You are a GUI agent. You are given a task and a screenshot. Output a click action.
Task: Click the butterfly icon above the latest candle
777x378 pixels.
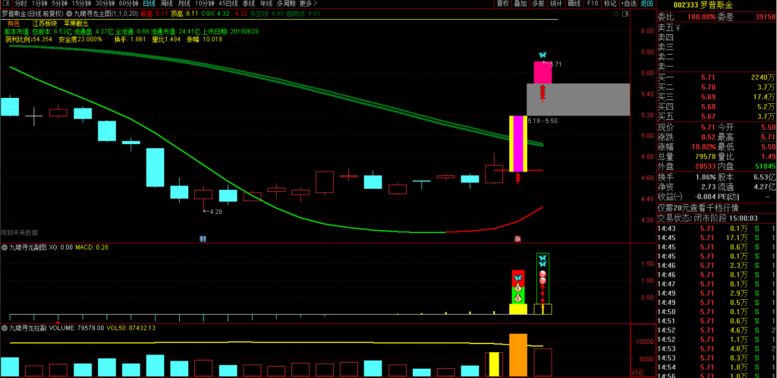(542, 55)
